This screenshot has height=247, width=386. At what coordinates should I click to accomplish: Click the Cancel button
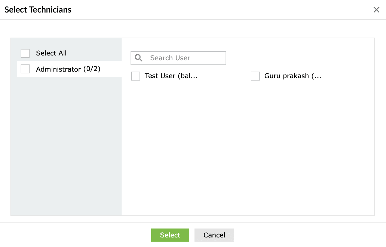(214, 235)
